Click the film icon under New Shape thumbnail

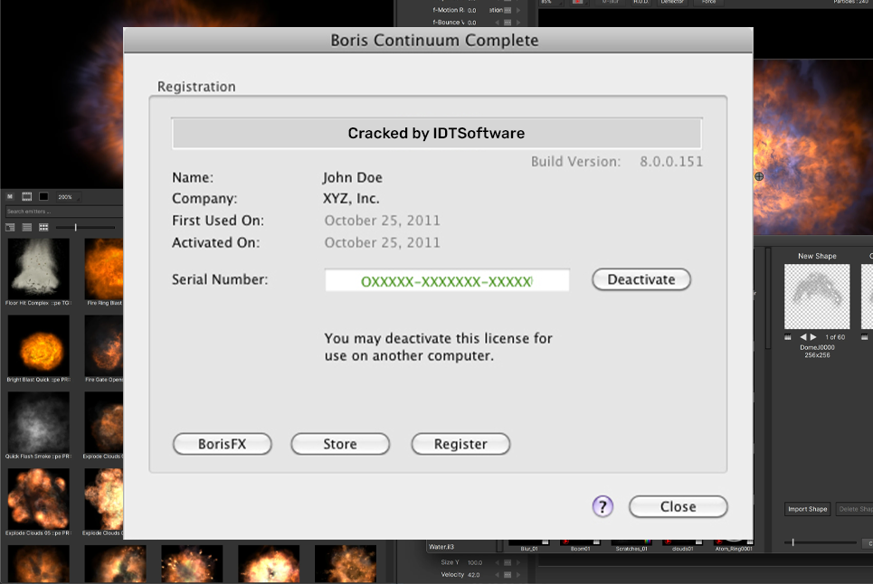[x=788, y=337]
